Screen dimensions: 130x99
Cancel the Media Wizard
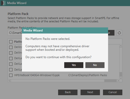[113, 92]
